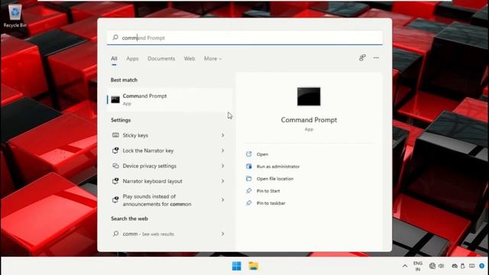Click the magnifier icon beside comm web result
Image resolution: width=489 pixels, height=275 pixels.
115,234
